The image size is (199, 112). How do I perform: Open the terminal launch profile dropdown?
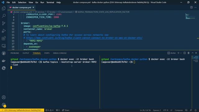point(181,53)
